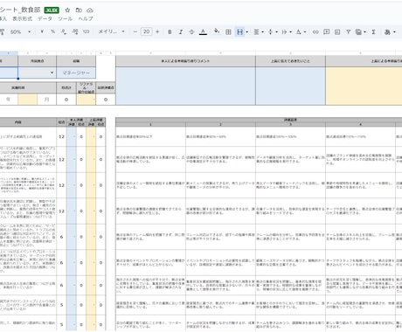Click the paint format icon
Image resolution: width=402 pixels, height=332 pixels.
coord(2,31)
